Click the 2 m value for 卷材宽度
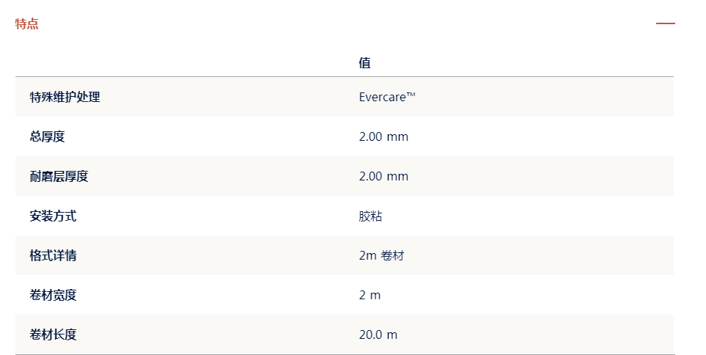Image resolution: width=706 pixels, height=355 pixels. tap(369, 295)
